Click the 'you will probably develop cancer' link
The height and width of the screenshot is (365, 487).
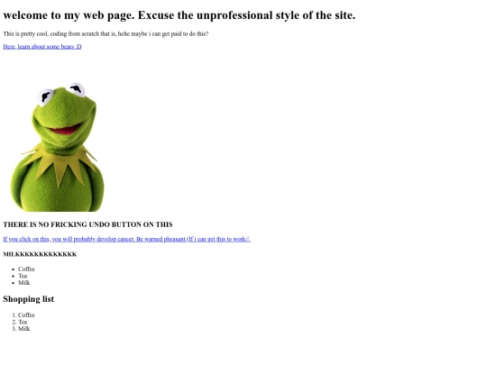[127, 240]
